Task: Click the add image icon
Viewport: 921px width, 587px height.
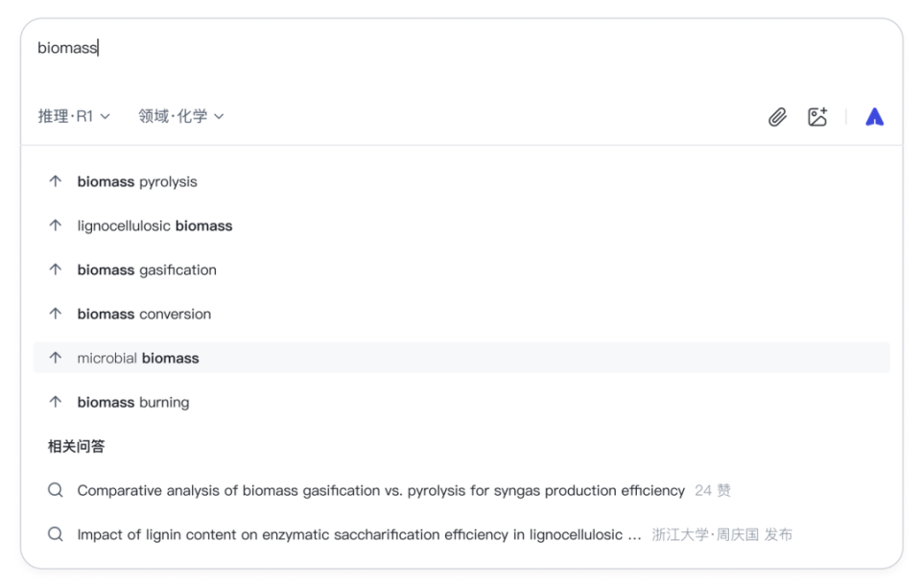Action: tap(817, 117)
